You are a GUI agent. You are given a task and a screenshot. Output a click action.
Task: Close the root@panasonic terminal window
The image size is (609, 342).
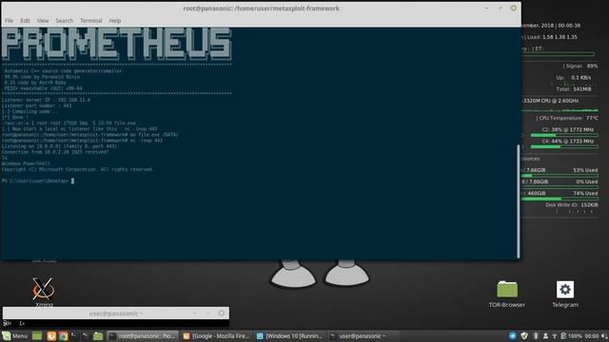[514, 9]
